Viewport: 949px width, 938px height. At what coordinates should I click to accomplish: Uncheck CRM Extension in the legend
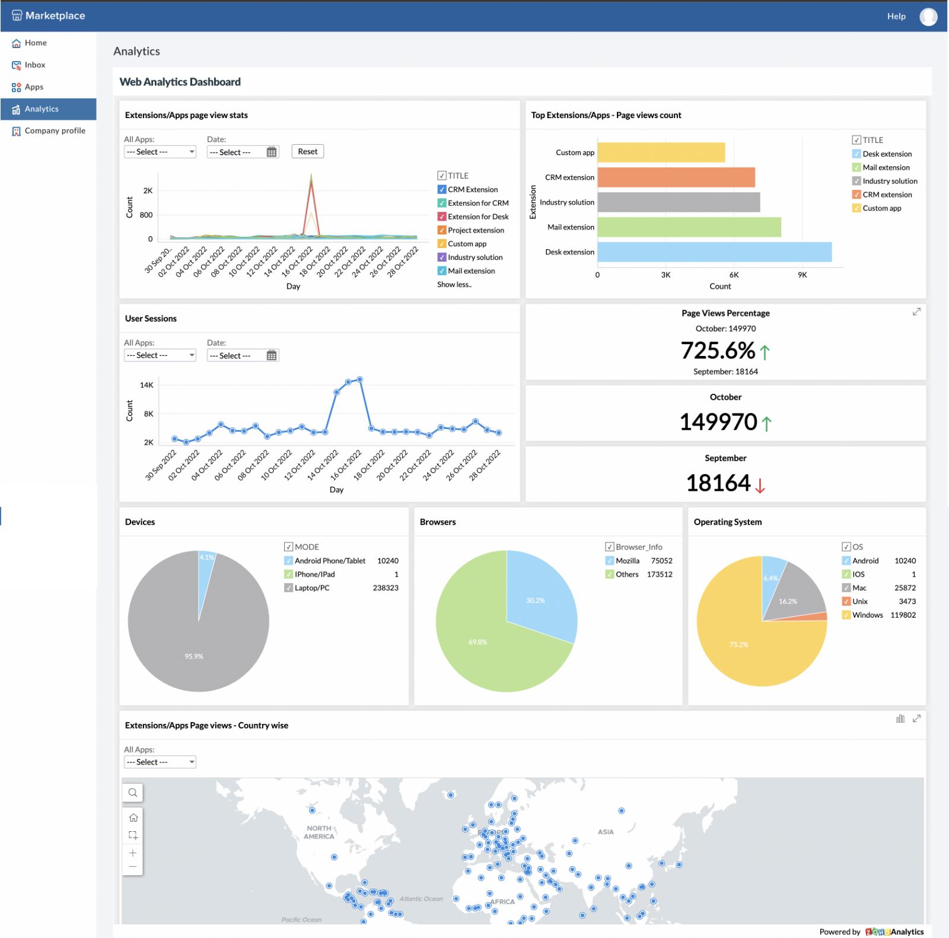click(x=442, y=190)
